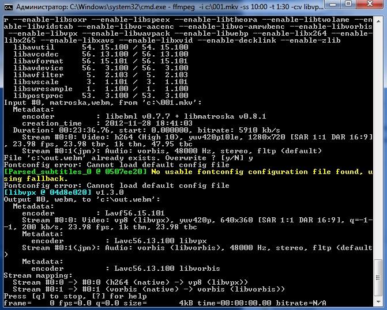Click the 'libswscale' version line
Screen dimensions: 387x310
pos(101,82)
